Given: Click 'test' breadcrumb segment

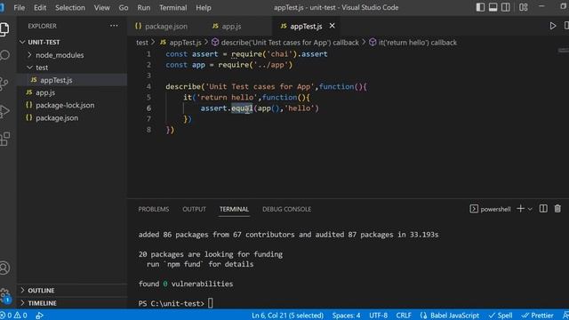Looking at the screenshot, I should pyautogui.click(x=142, y=43).
